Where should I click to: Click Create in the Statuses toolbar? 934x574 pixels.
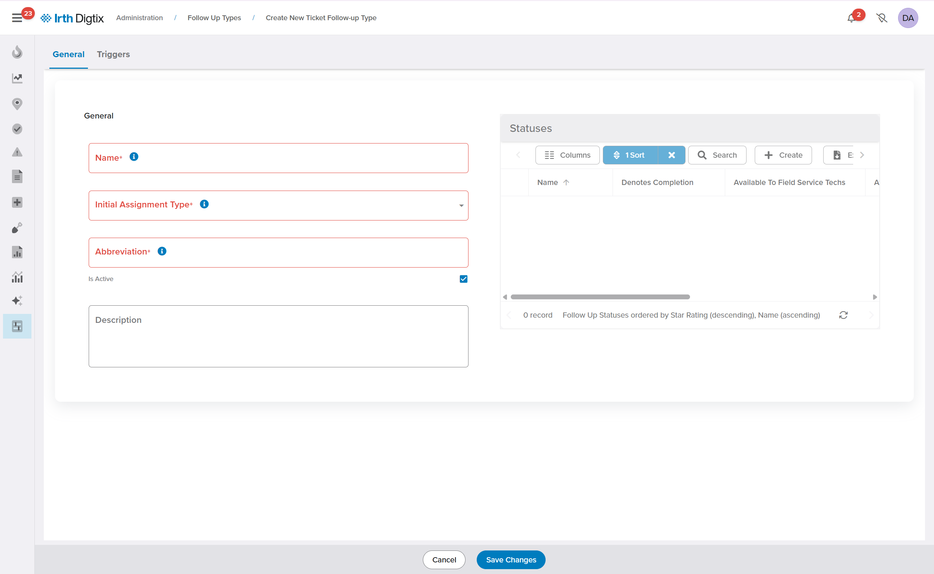[783, 155]
